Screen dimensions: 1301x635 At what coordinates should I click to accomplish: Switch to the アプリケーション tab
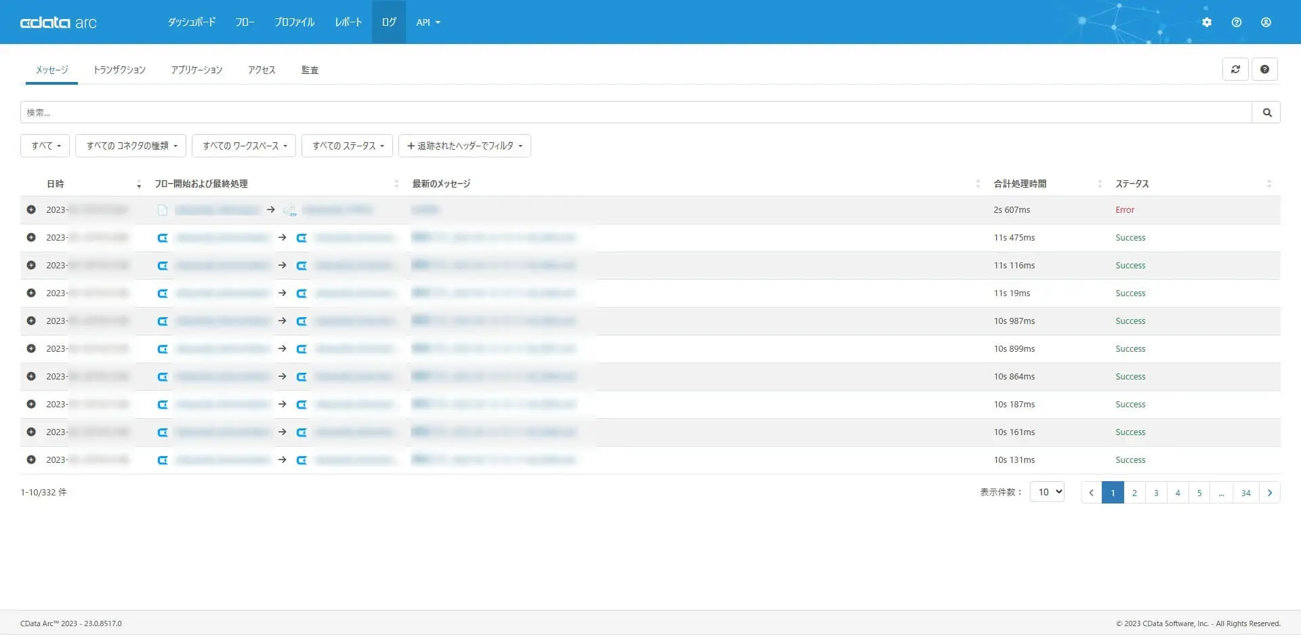(197, 70)
